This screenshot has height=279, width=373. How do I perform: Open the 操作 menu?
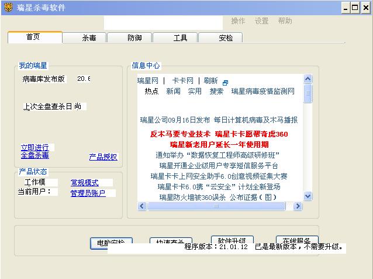[x=238, y=21]
